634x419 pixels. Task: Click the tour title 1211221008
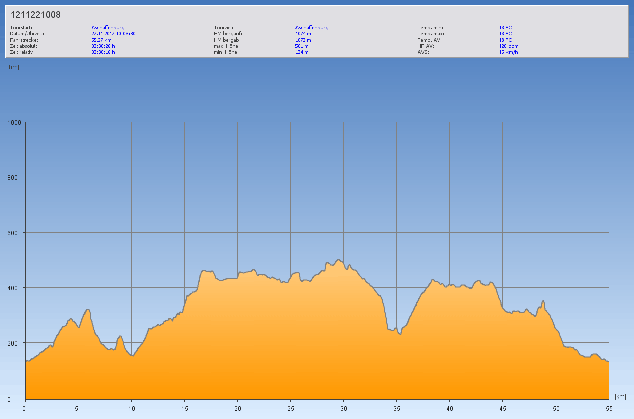tap(35, 15)
